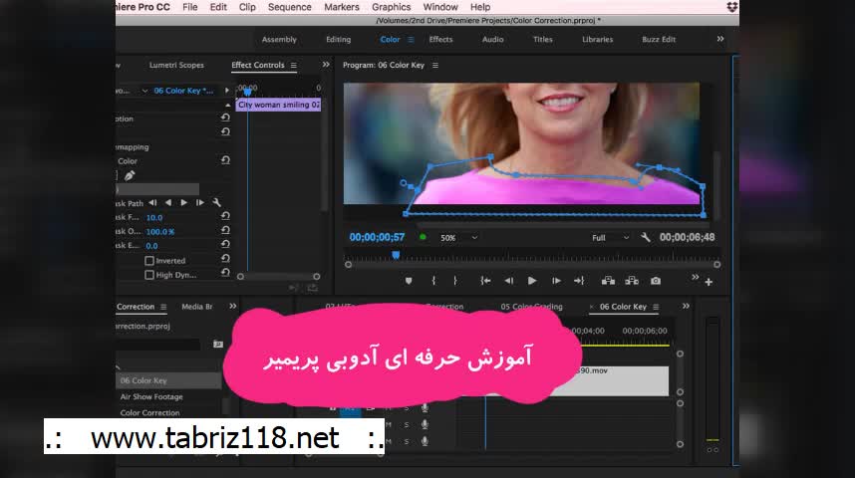Open the Full playback resolution dropdown

tap(610, 238)
